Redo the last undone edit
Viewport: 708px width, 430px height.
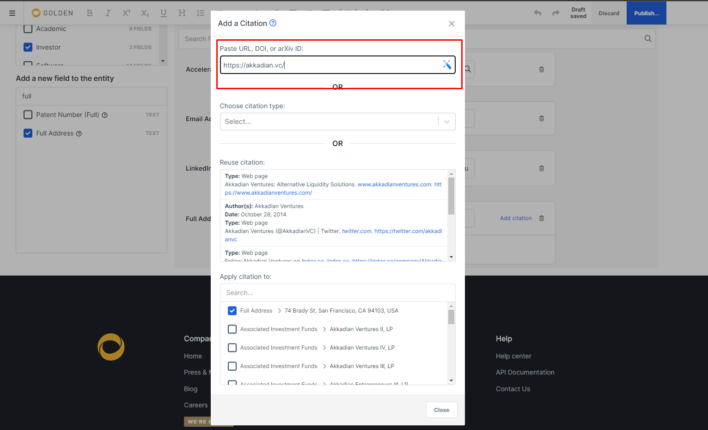click(x=556, y=13)
